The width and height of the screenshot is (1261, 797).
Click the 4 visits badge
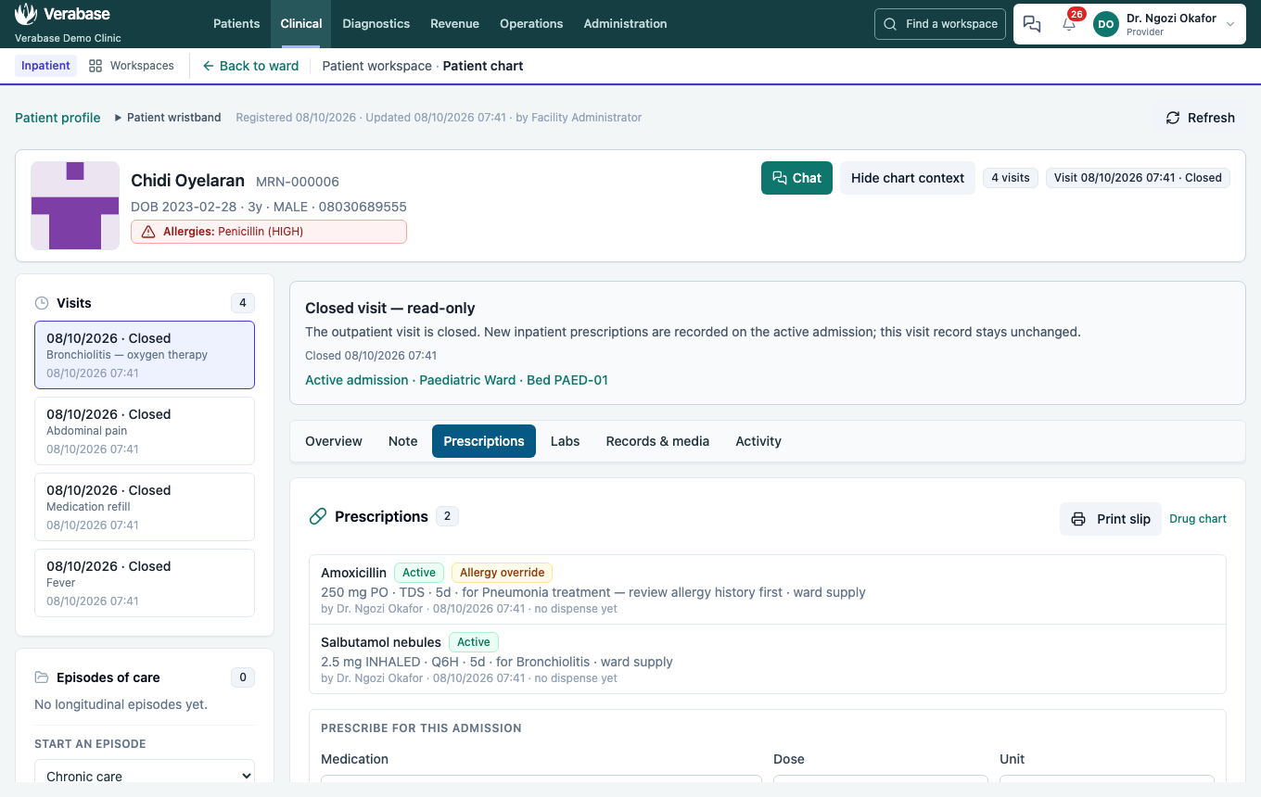click(1011, 178)
